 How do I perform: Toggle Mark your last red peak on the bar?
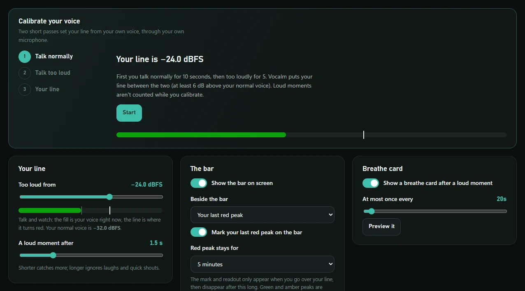click(x=199, y=232)
